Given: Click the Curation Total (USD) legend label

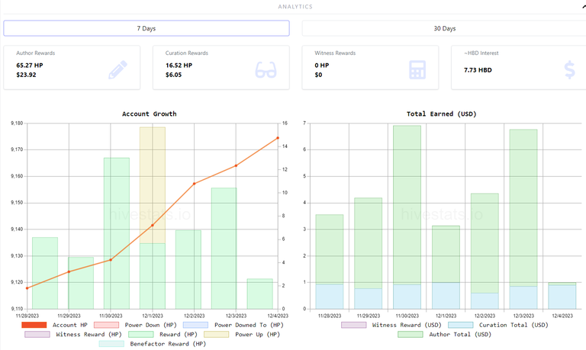Looking at the screenshot, I should (x=514, y=325).
